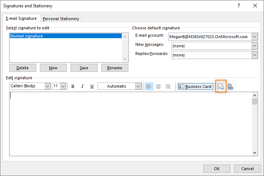Switch to the E-mail Signature tab
Viewport: 264px width, 176px height.
[x=21, y=18]
